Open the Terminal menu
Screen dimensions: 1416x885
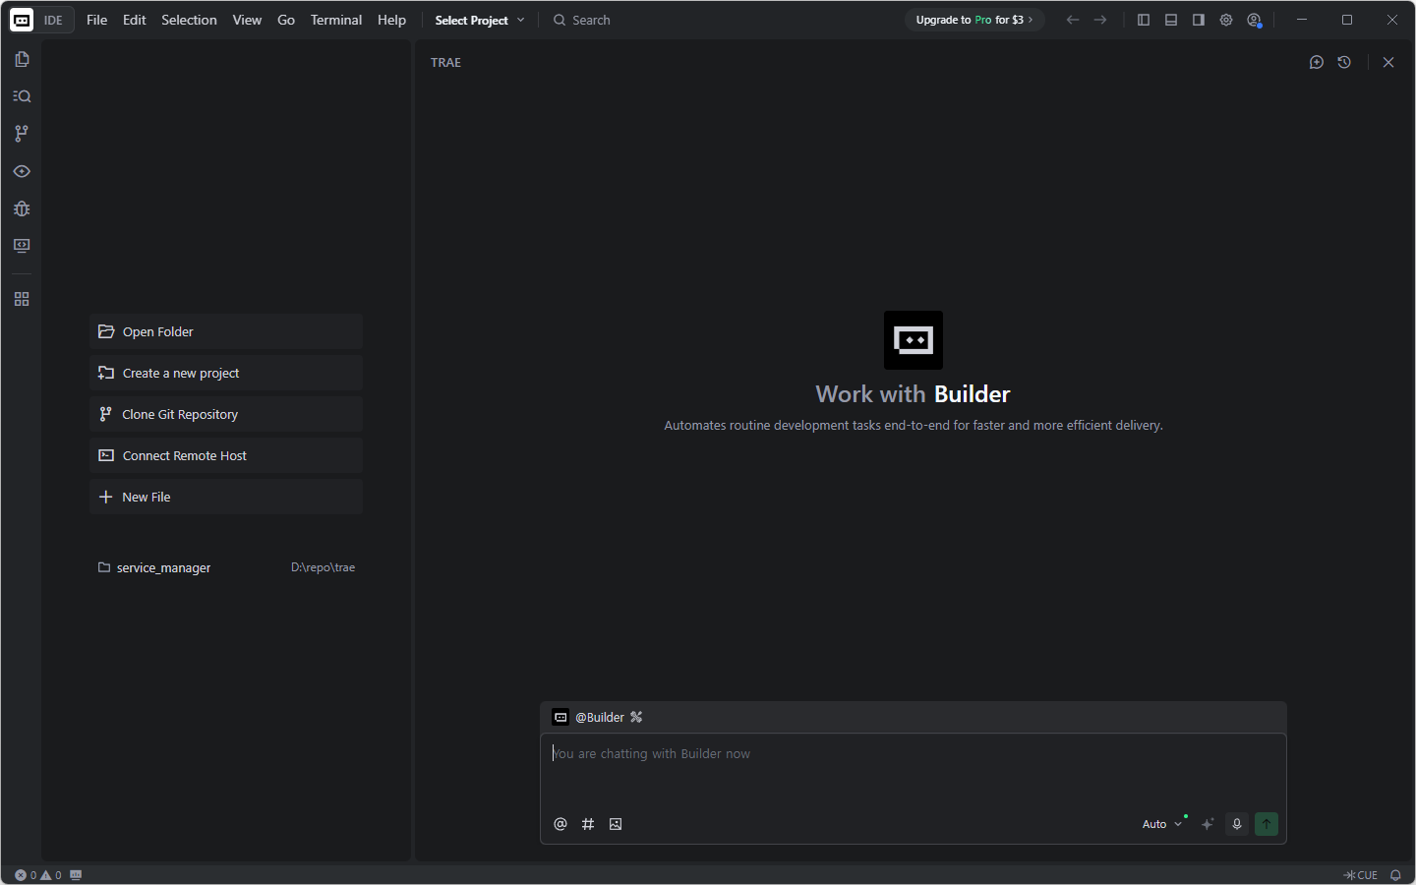(x=336, y=20)
